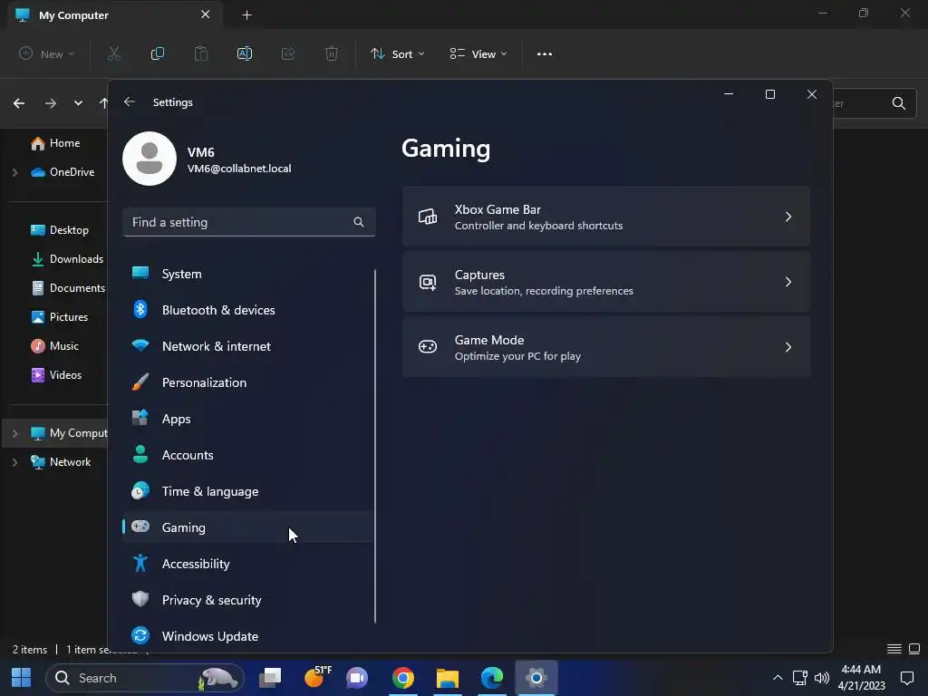Viewport: 928px width, 696px height.
Task: Click File Explorer's forward navigation arrow
Action: pyautogui.click(x=51, y=103)
